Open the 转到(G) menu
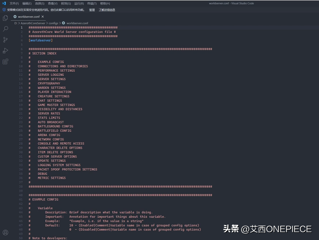The image size is (319, 240). click(66, 3)
